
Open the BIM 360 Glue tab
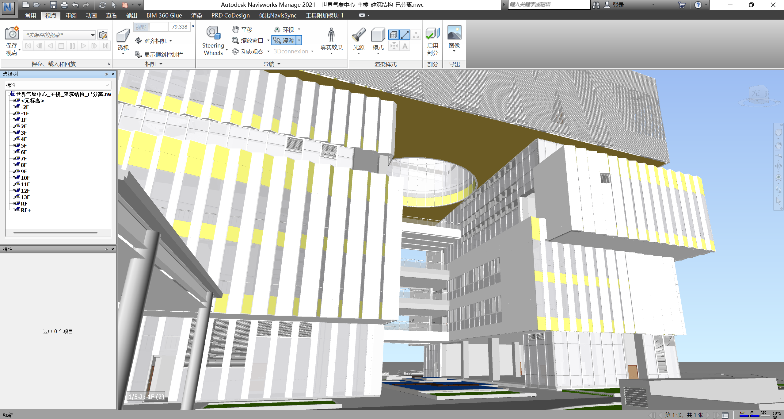[164, 15]
